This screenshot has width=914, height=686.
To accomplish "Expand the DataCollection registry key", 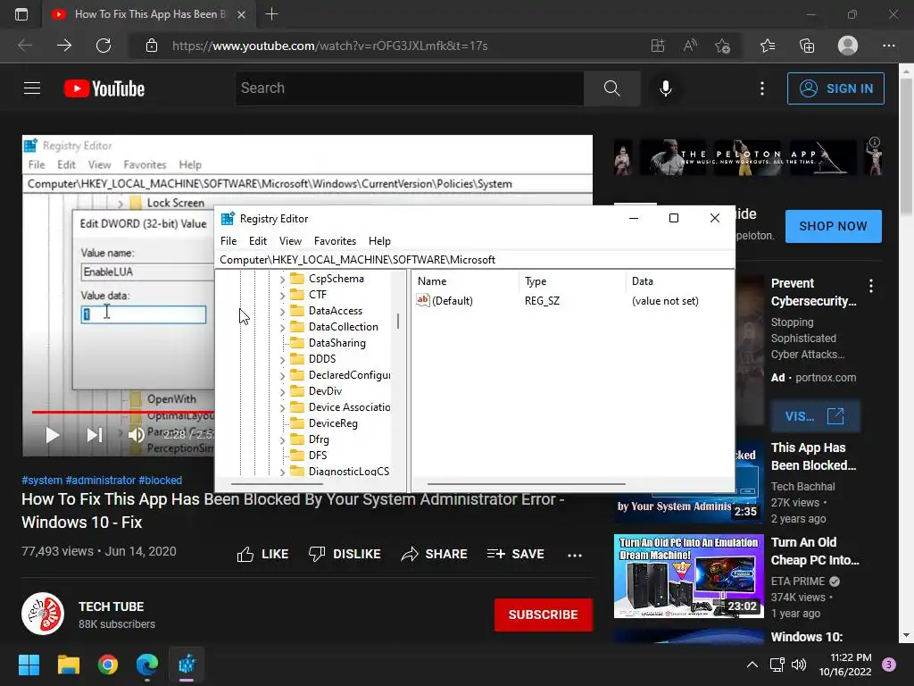I will [x=282, y=328].
